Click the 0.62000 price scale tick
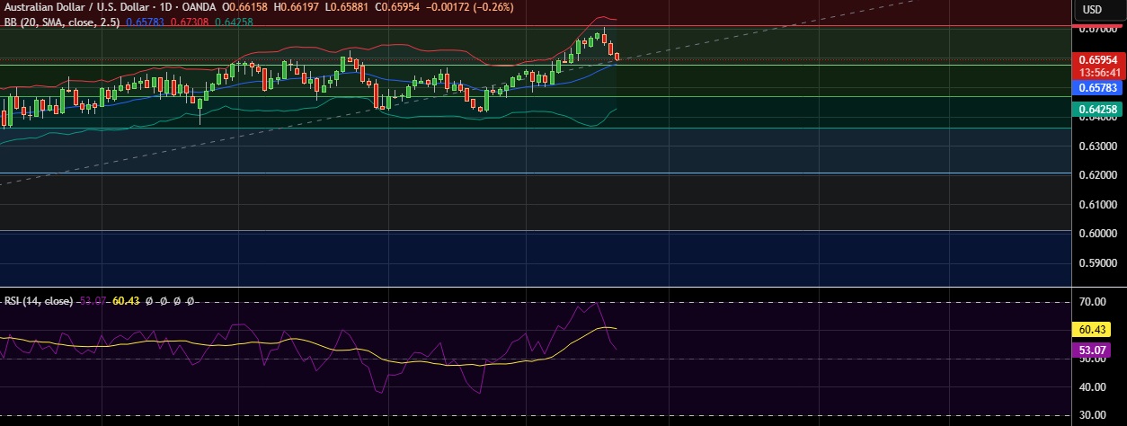 (1098, 175)
